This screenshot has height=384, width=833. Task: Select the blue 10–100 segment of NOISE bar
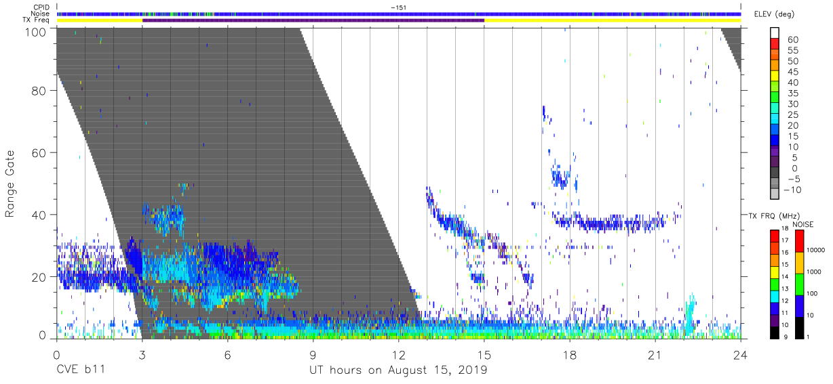798,306
